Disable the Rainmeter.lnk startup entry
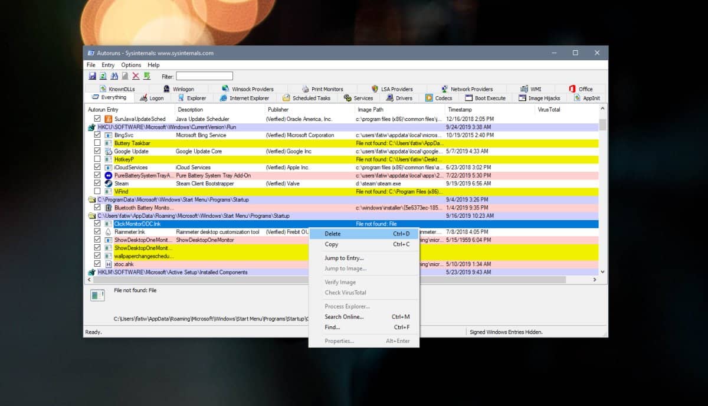This screenshot has height=406, width=708. [x=97, y=232]
